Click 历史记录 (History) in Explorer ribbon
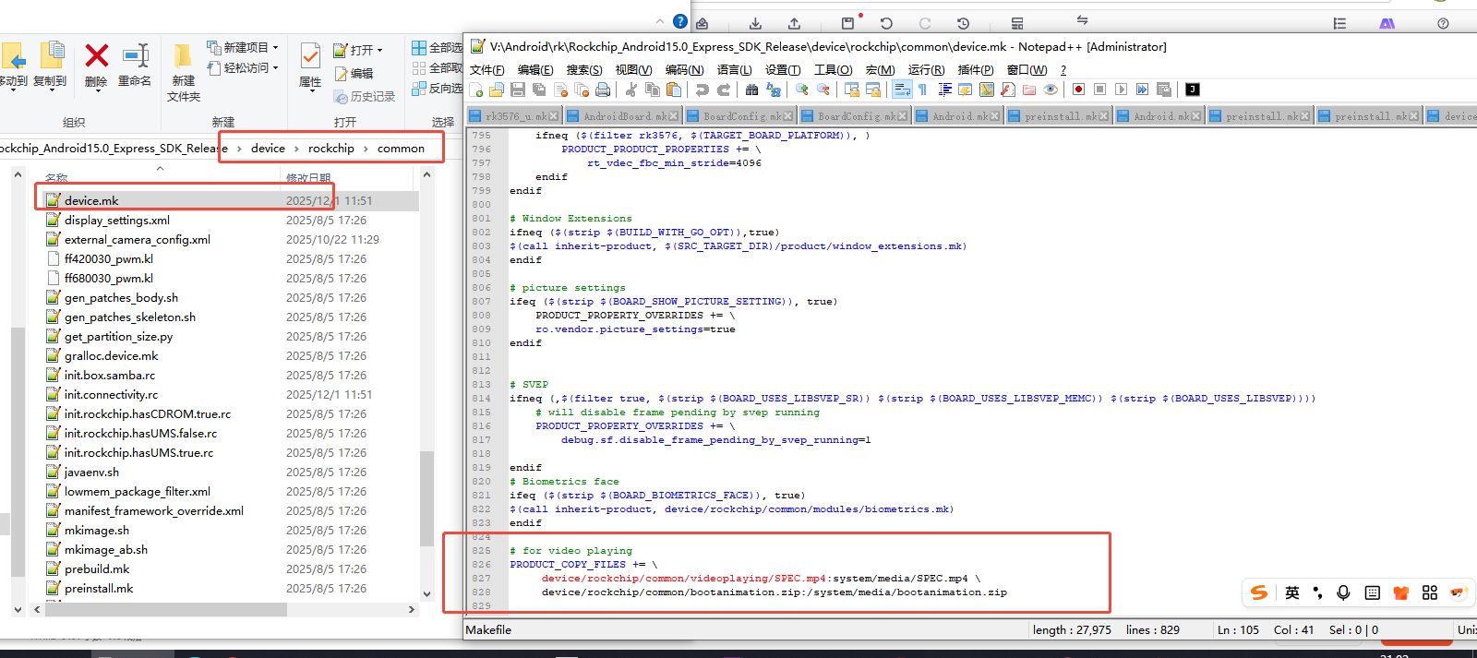The image size is (1477, 658). pyautogui.click(x=365, y=96)
